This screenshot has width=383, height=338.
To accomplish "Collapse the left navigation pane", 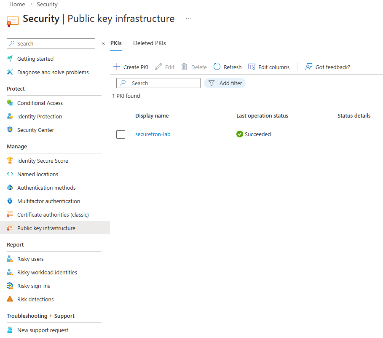I will (x=103, y=43).
